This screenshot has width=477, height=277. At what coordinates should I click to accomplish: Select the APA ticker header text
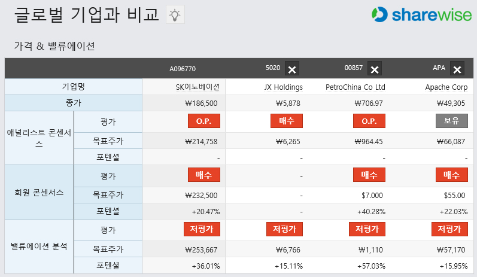(439, 68)
